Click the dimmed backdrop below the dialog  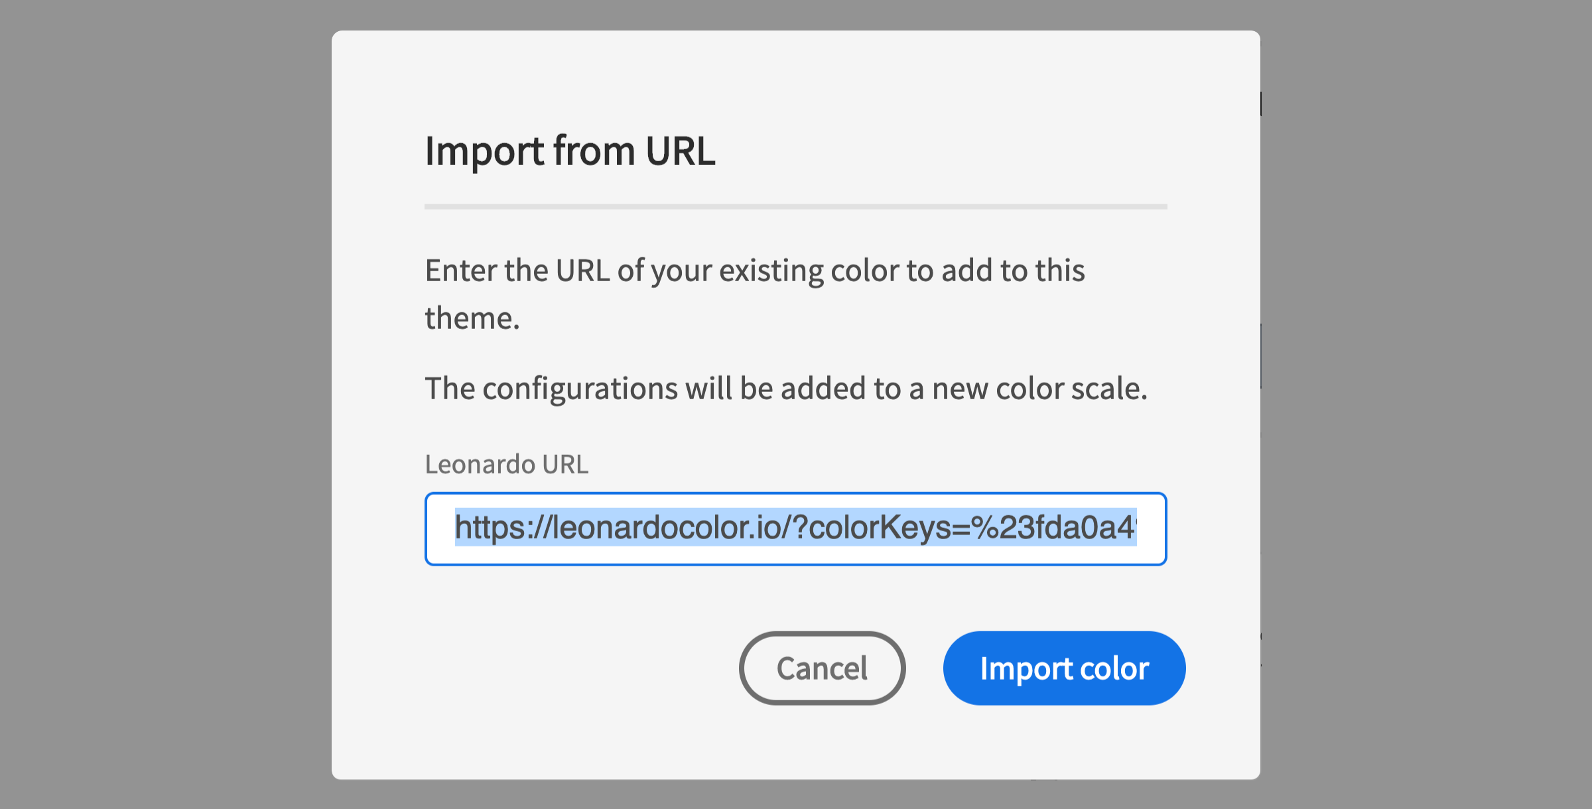click(x=795, y=794)
